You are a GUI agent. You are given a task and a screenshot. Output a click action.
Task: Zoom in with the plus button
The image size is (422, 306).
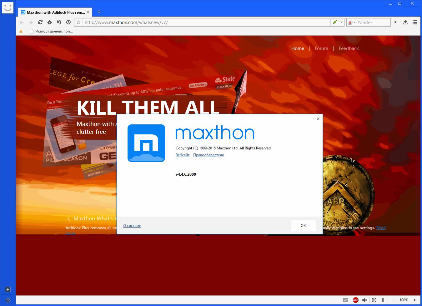tap(414, 300)
